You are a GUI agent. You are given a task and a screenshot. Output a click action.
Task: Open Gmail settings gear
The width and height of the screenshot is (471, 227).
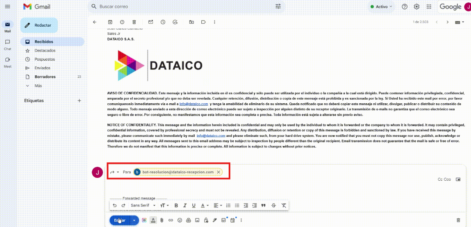[x=416, y=7]
